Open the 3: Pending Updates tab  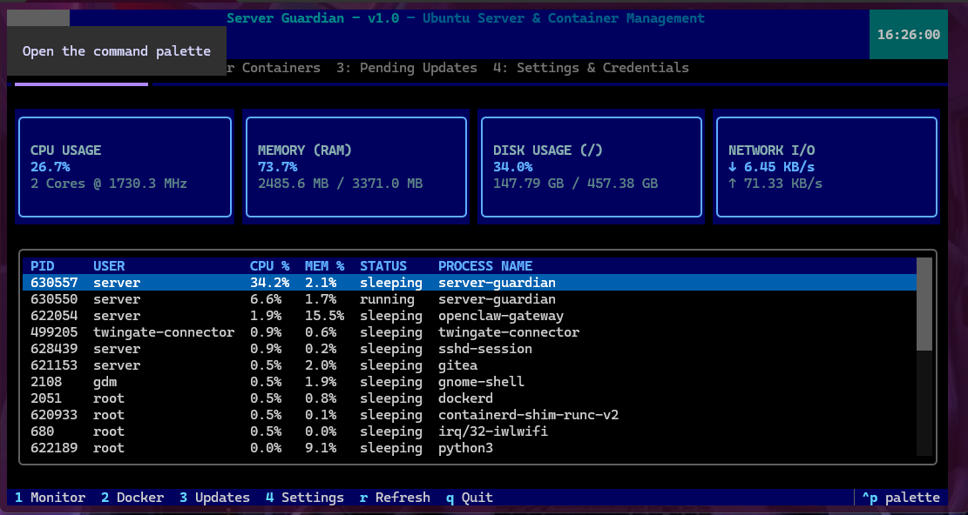click(x=407, y=68)
